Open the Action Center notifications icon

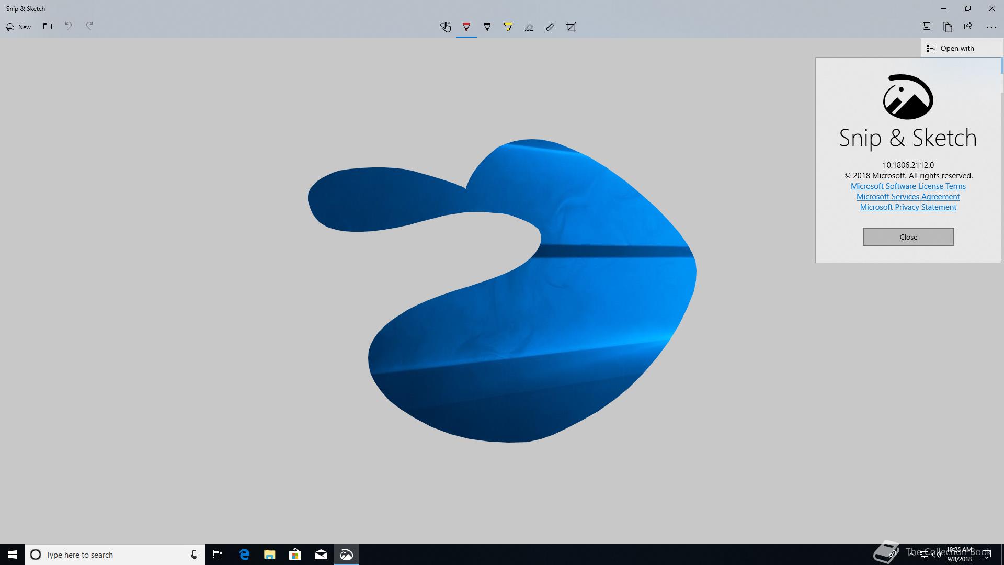click(x=987, y=555)
